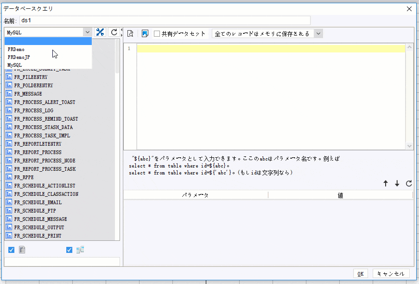Select FR_PROCESS_STASH_DATA table
Image resolution: width=419 pixels, height=284 pixels.
43,127
